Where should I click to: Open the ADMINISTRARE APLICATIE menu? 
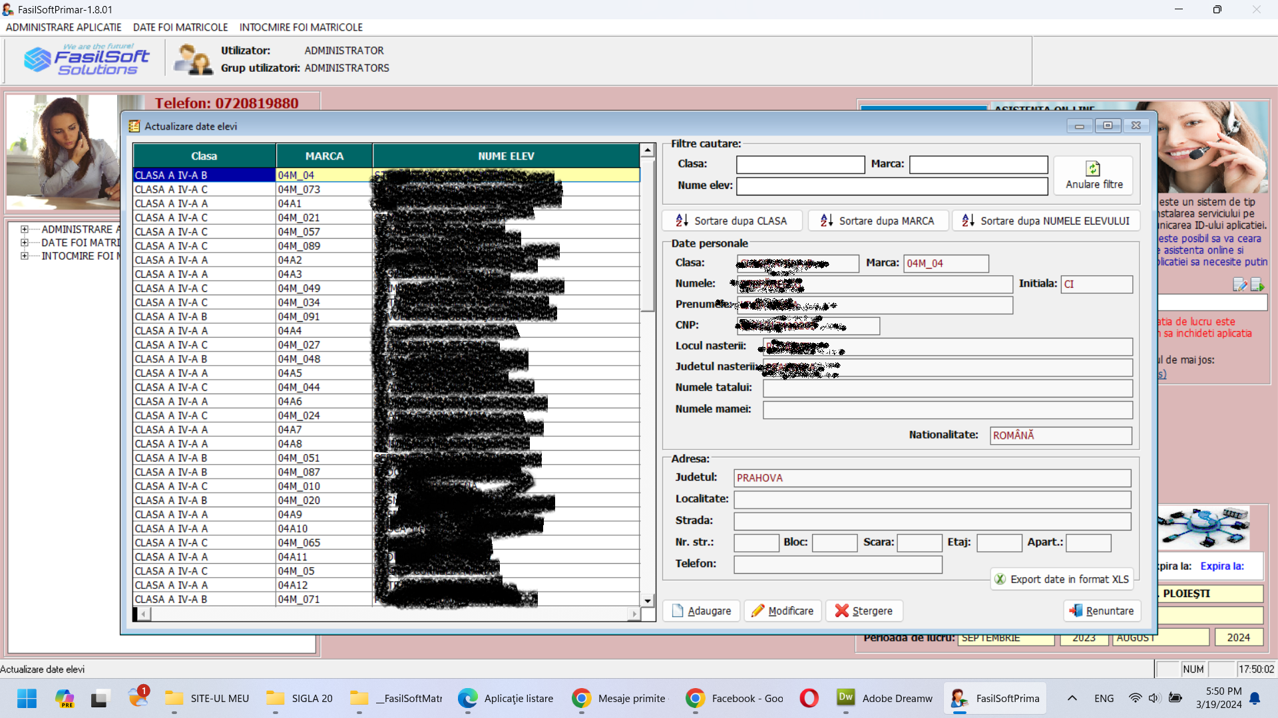(64, 27)
